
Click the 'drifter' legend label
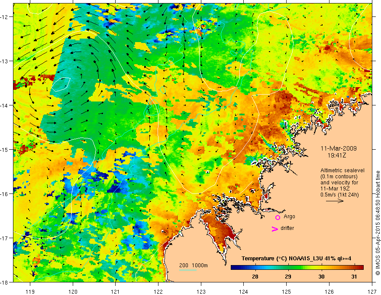coord(287,228)
